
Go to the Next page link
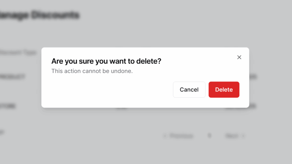(x=232, y=136)
